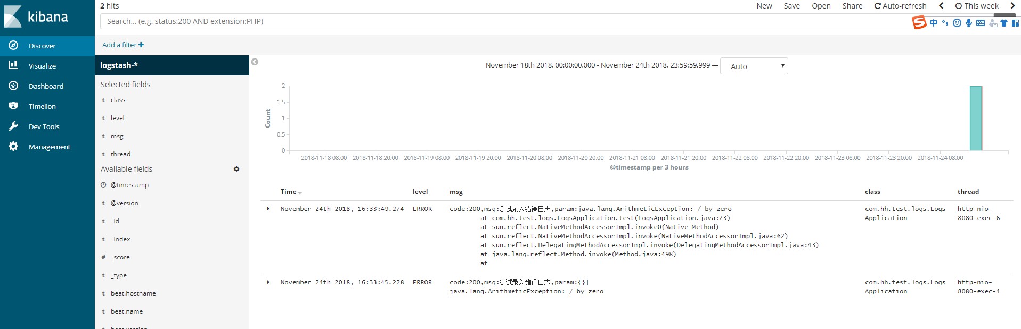Screen dimensions: 1021x329
Task: Open the logstash-* index pattern selector
Action: [x=172, y=65]
